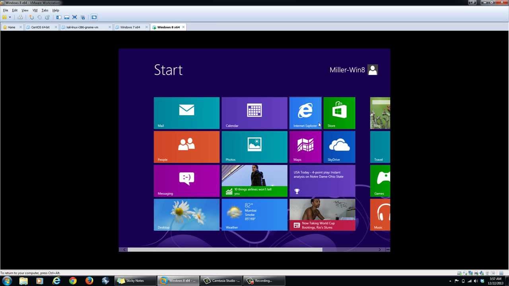
Task: Open the Bing tile
Action: click(380, 113)
